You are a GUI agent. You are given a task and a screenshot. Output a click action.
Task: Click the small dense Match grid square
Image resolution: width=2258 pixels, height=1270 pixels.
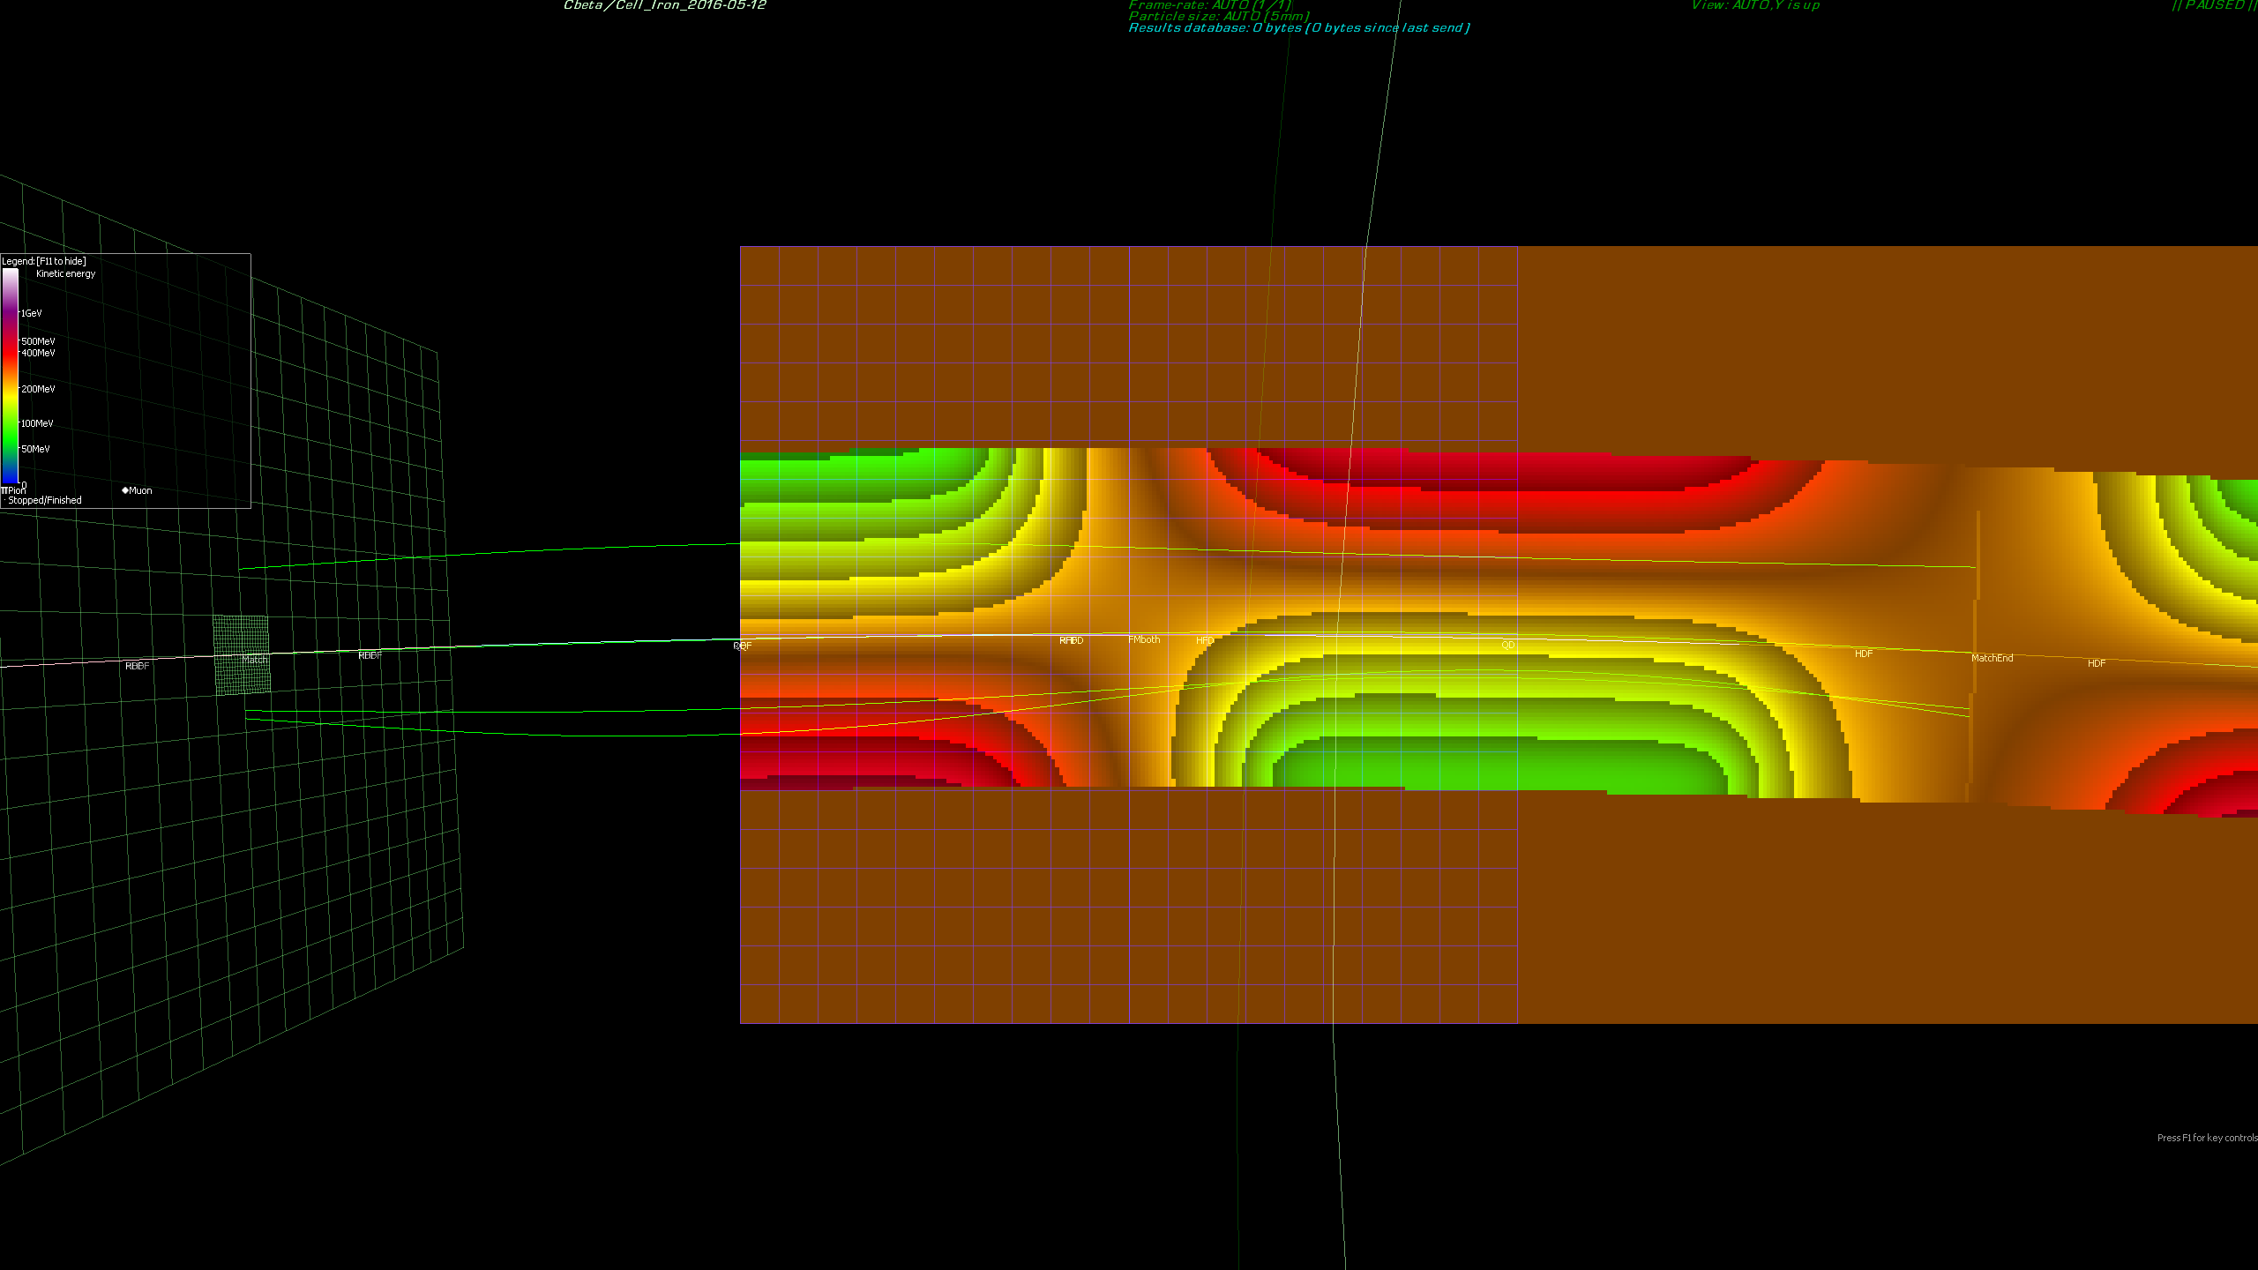[242, 655]
